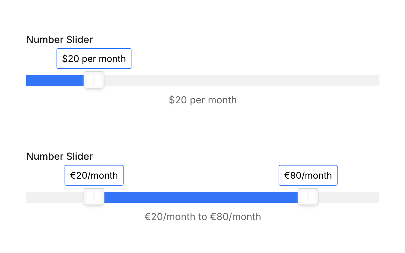The height and width of the screenshot is (253, 405).
Task: Click the grip lines on the €80 thumb
Action: click(x=308, y=197)
